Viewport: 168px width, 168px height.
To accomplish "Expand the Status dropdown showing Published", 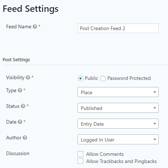I will pyautogui.click(x=118, y=108).
